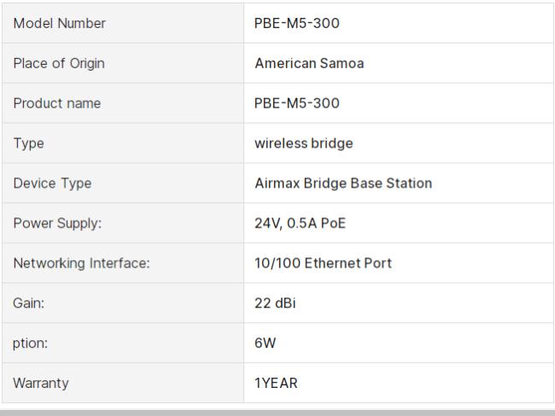Click the American Samoa value
The height and width of the screenshot is (416, 555).
309,64
